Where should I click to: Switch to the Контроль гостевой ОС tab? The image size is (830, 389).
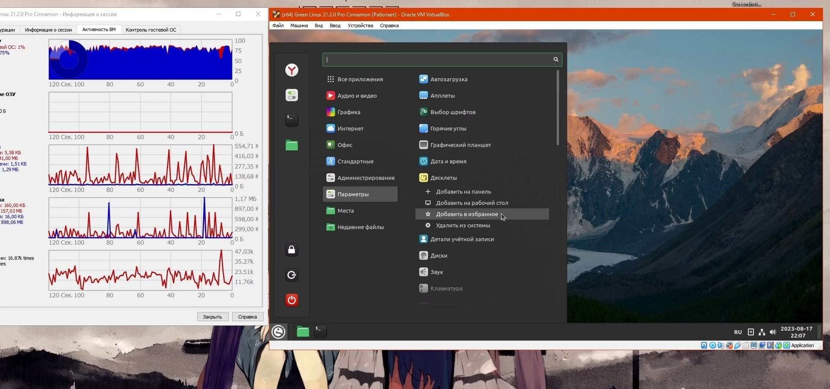coord(151,30)
